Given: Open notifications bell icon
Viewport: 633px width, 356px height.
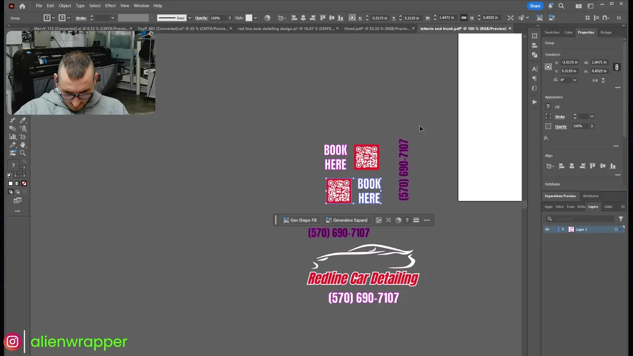Looking at the screenshot, I should click(550, 6).
